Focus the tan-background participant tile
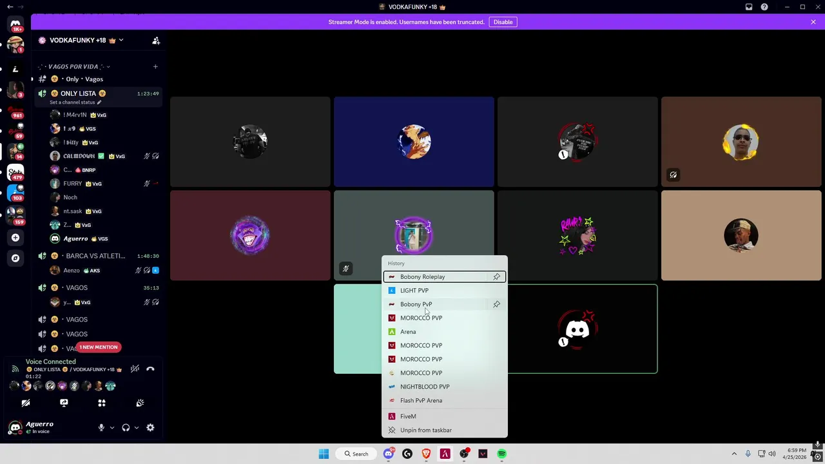Screen dimensions: 825x464 click(x=741, y=236)
